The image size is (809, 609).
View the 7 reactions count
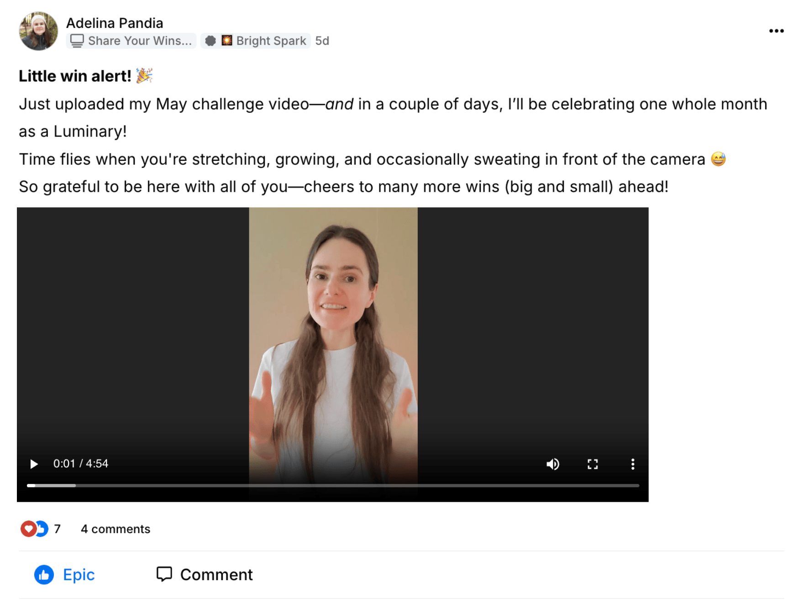point(58,529)
